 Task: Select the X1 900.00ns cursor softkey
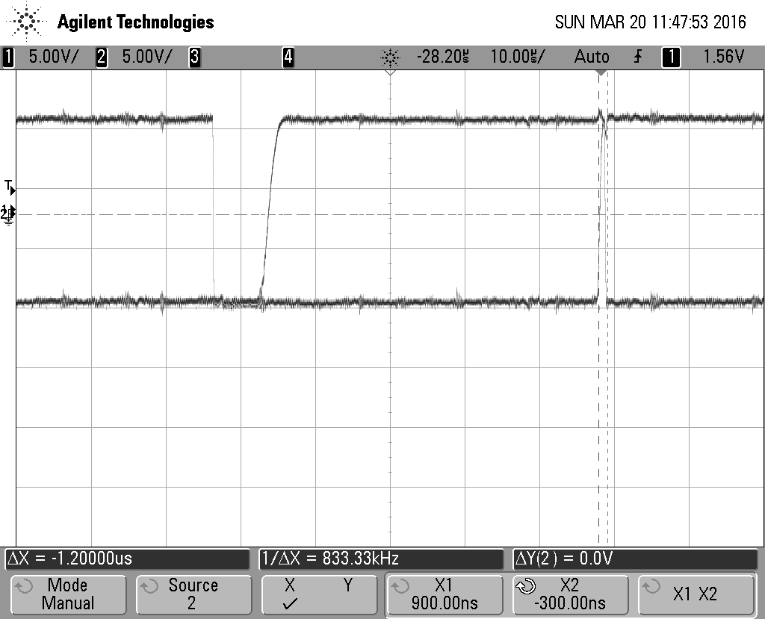pyautogui.click(x=445, y=594)
